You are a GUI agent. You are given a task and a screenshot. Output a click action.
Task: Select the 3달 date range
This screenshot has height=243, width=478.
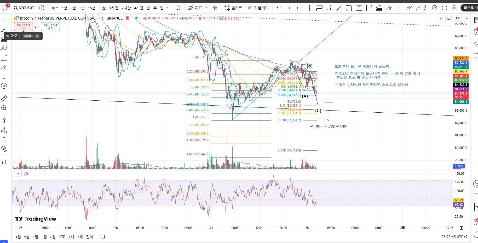point(44,237)
